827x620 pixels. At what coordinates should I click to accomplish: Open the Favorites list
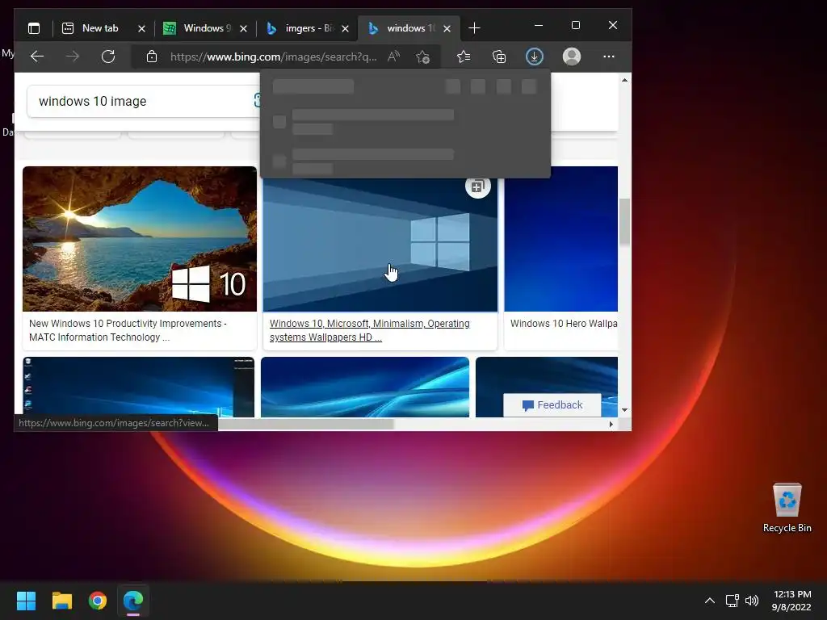tap(464, 57)
